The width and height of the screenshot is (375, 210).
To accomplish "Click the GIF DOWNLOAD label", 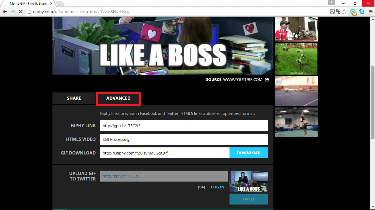I will pos(78,153).
